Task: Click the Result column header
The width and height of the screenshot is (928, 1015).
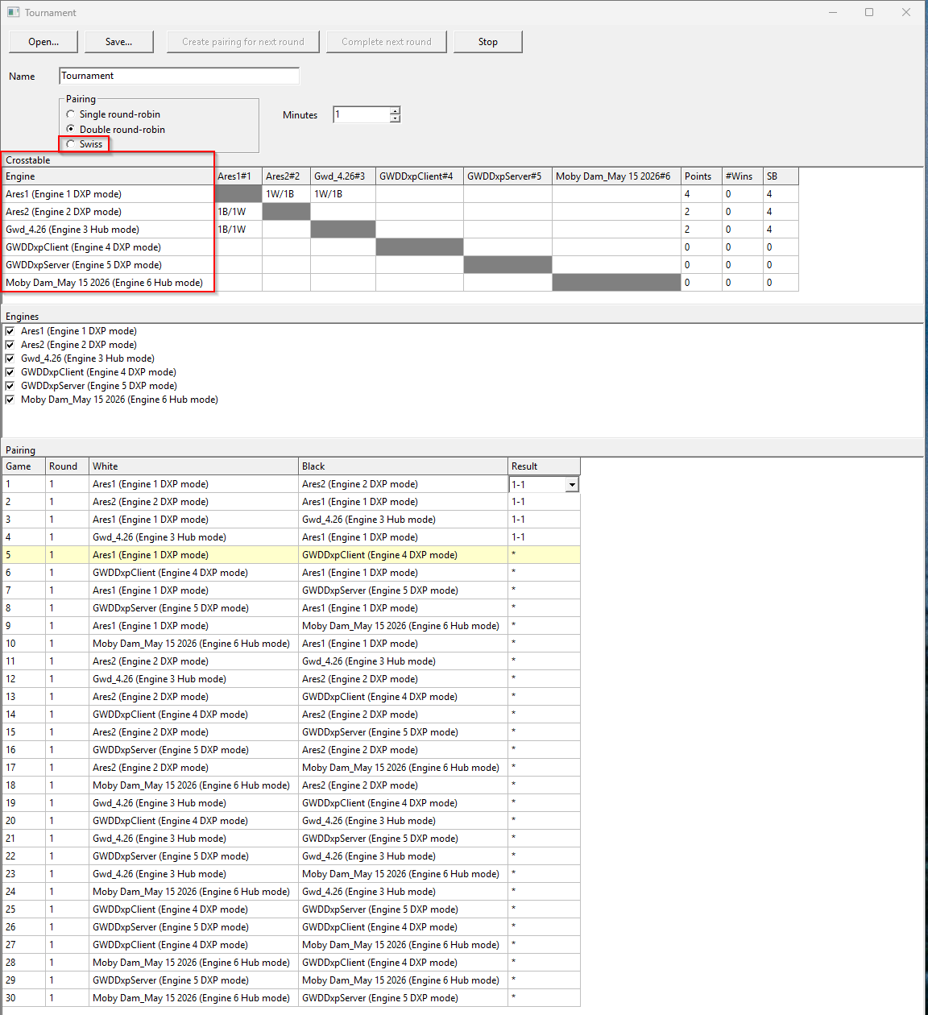Action: coord(544,466)
